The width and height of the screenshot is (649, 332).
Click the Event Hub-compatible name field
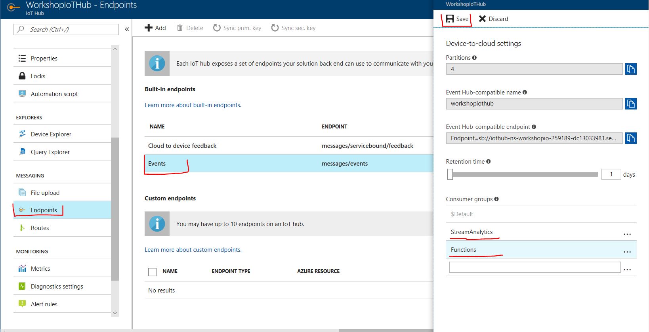coord(534,104)
